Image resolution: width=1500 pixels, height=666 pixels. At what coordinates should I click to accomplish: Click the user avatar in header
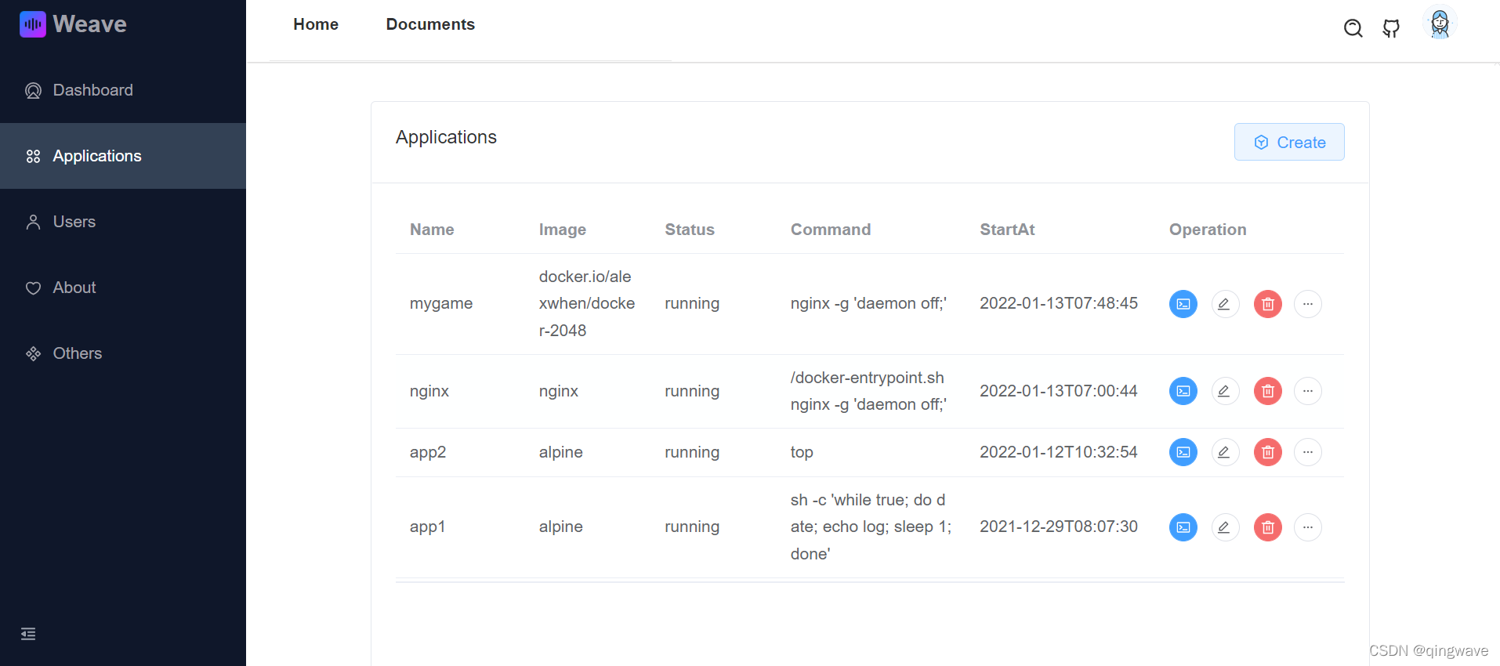1440,24
